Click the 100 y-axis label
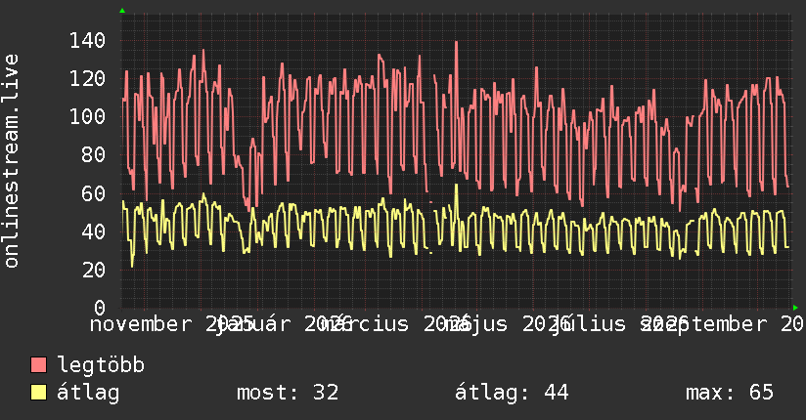This screenshot has width=806, height=420. 87,116
